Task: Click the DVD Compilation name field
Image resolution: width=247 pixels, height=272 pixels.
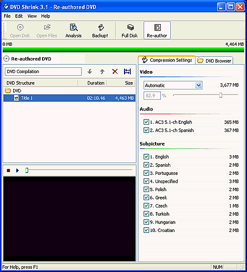Action: coord(43,72)
